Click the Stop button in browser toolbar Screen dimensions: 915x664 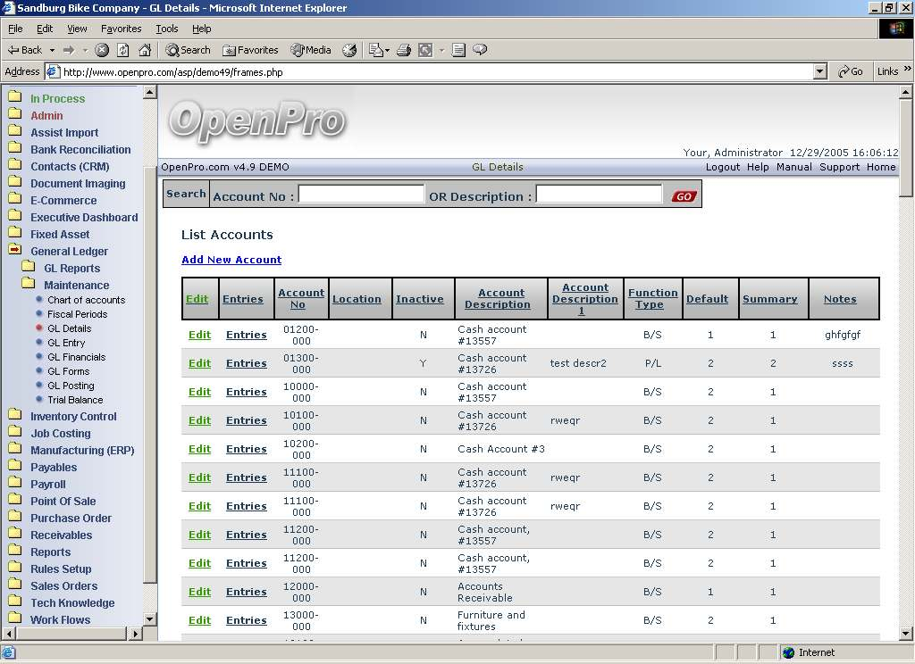tap(102, 50)
